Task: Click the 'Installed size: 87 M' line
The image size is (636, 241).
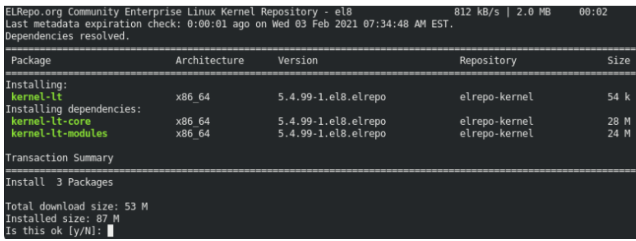Action: [x=62, y=219]
